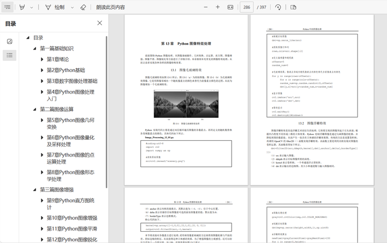Expand 第10章Python图像增强 arrow
Viewport: 387px width, 243px height.
42,218
